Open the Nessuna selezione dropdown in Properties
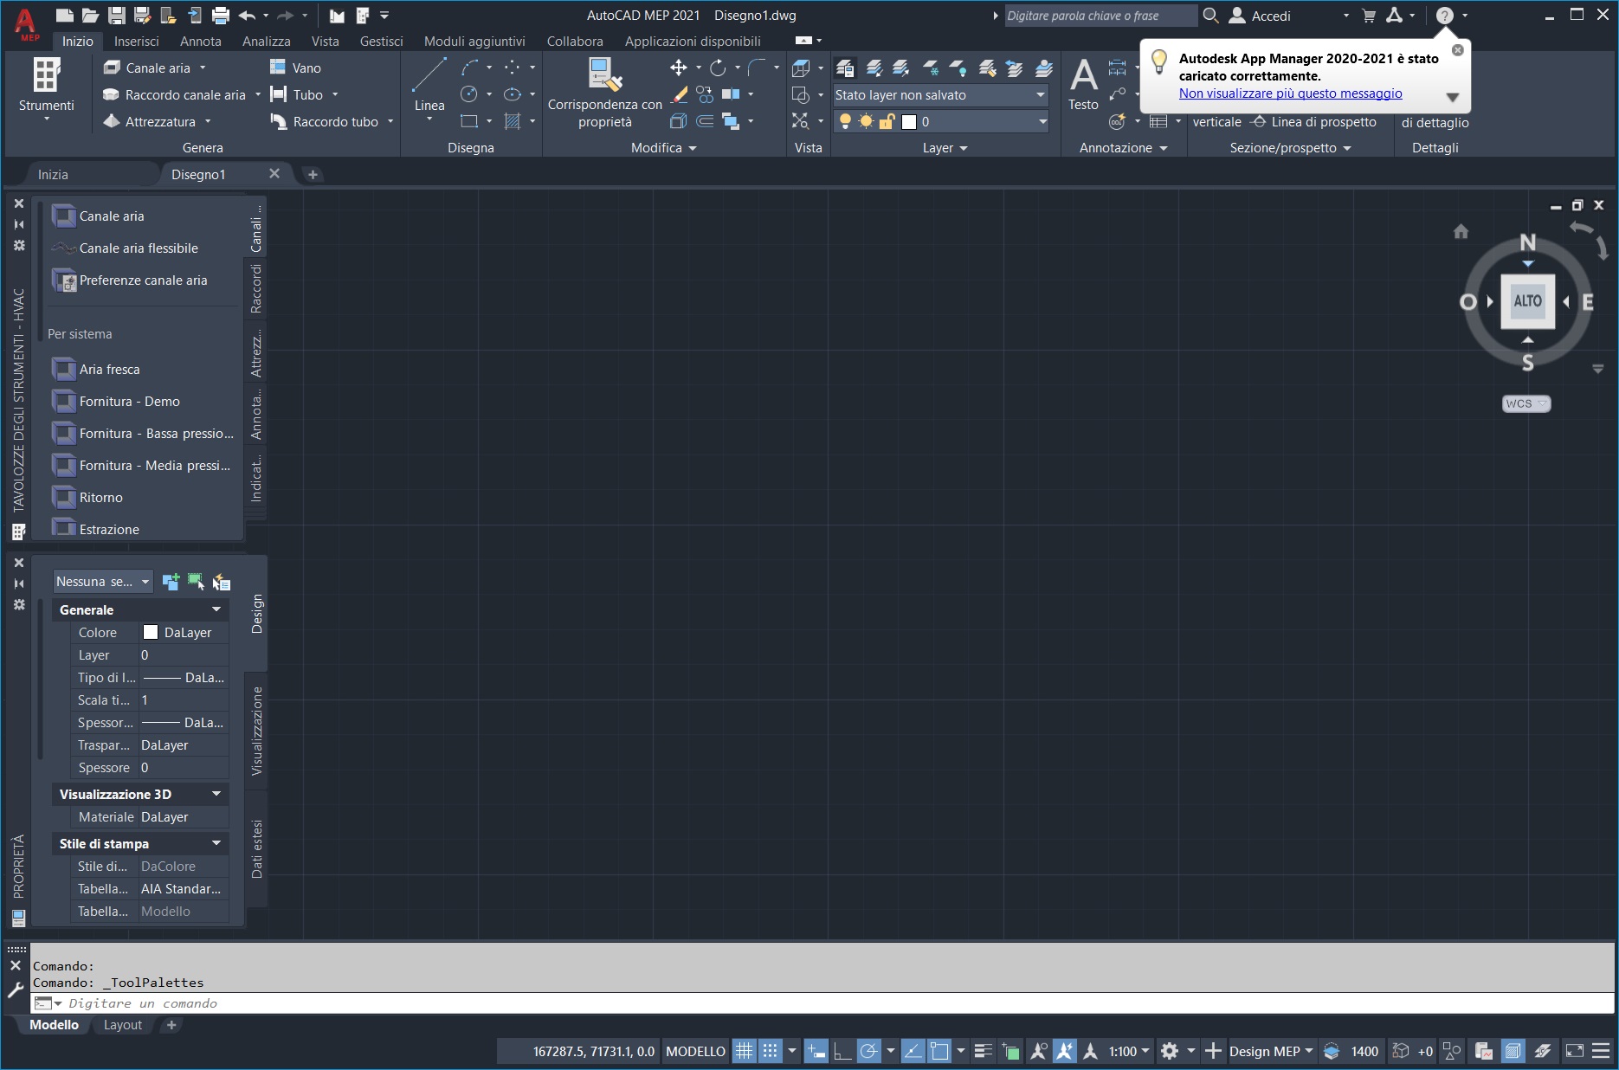 103,582
